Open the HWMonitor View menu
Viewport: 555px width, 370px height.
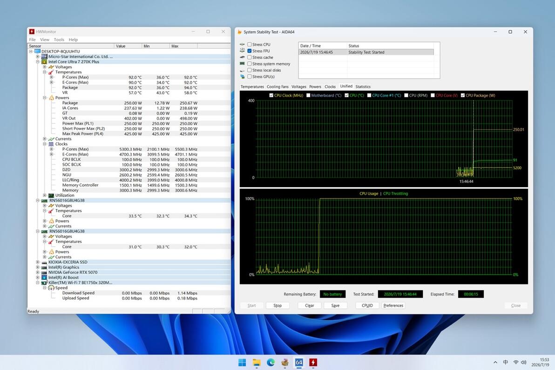click(45, 40)
